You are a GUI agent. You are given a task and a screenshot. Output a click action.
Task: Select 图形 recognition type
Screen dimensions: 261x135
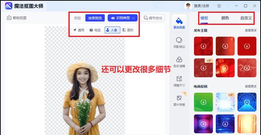tap(128, 30)
